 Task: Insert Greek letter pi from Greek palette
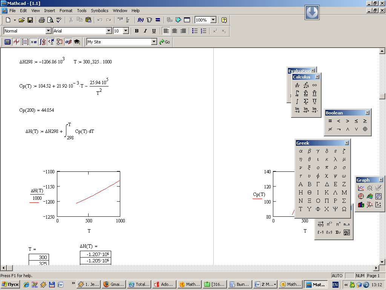(x=327, y=167)
